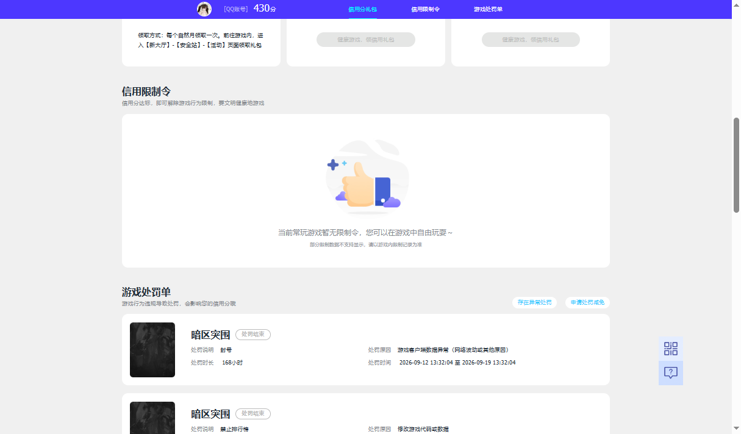Click 健康游戏、领信用礼包 in the middle gift card
Image resolution: width=741 pixels, height=434 pixels.
pyautogui.click(x=366, y=40)
